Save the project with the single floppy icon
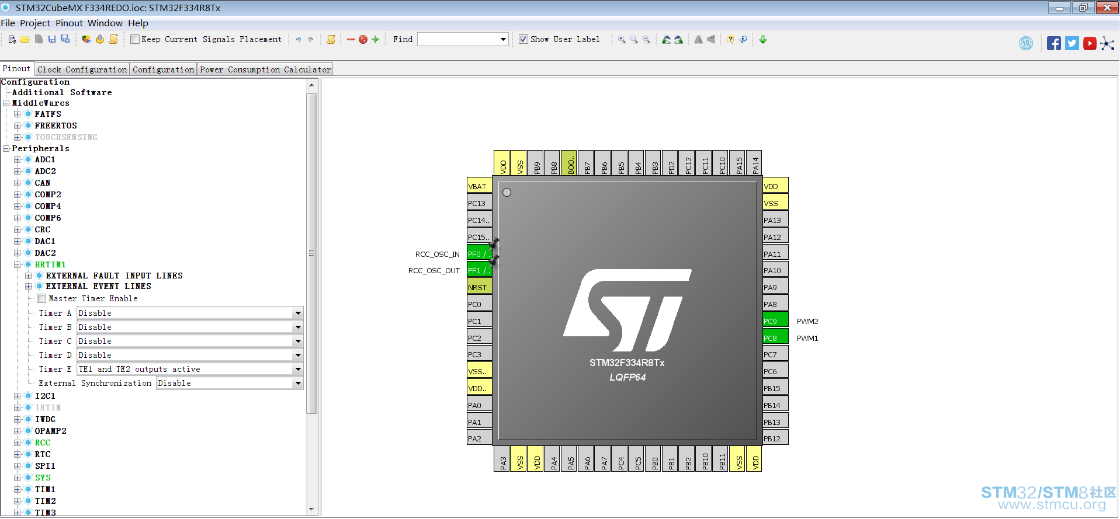This screenshot has width=1120, height=519. point(52,40)
